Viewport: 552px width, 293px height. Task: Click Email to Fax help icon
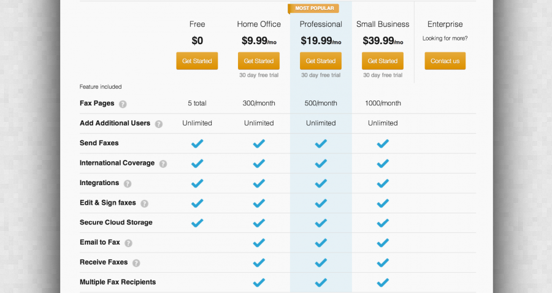point(129,243)
